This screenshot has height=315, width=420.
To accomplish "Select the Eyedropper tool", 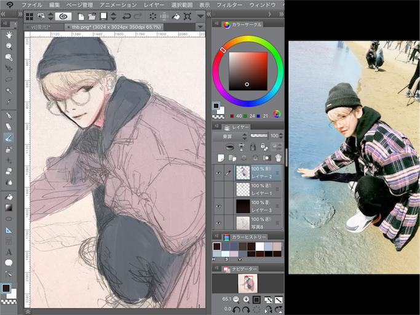I will pos(9,102).
